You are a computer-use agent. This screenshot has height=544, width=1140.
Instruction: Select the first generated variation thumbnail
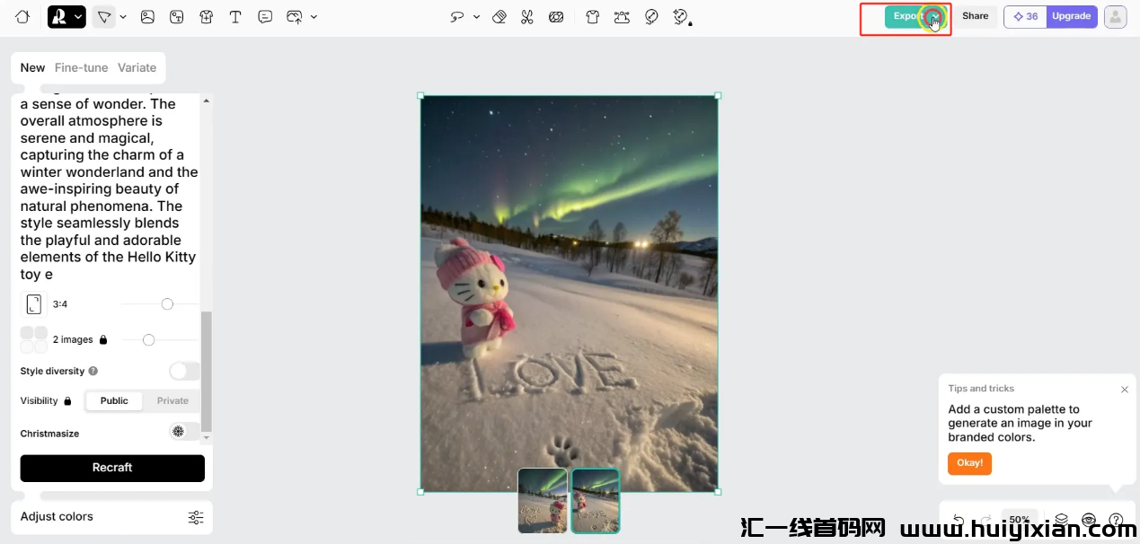543,501
